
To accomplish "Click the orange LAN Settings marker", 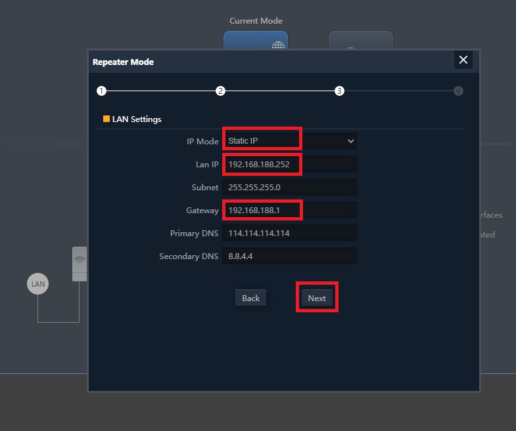I will click(x=106, y=119).
